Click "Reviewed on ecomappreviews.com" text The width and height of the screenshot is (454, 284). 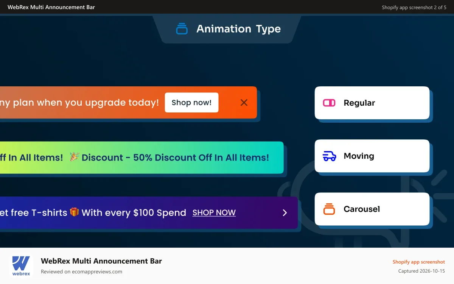[81, 272]
